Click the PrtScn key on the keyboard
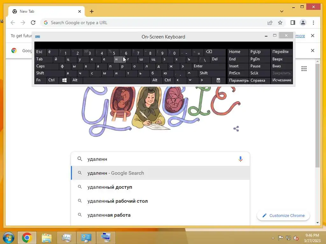326x244 pixels. point(238,73)
